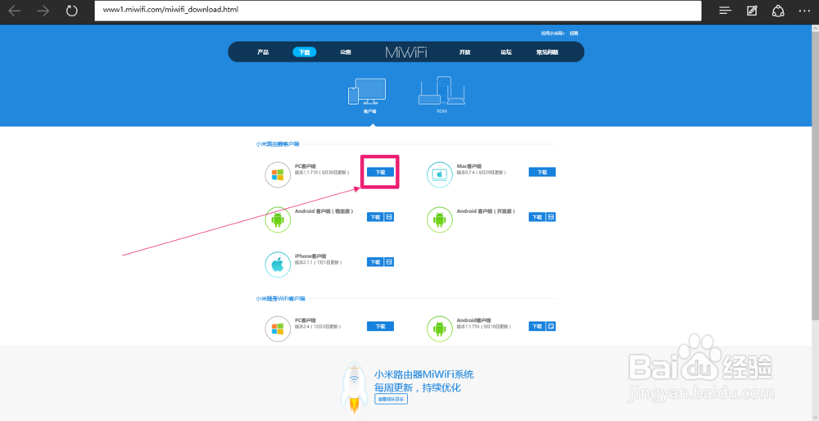Click the Android 客户端 (开发版) label
This screenshot has height=421, width=819.
click(486, 211)
